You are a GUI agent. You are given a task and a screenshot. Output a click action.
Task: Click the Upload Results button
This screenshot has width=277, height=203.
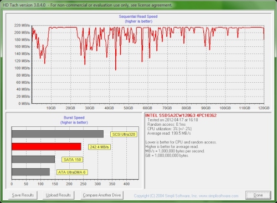[x=58, y=195]
